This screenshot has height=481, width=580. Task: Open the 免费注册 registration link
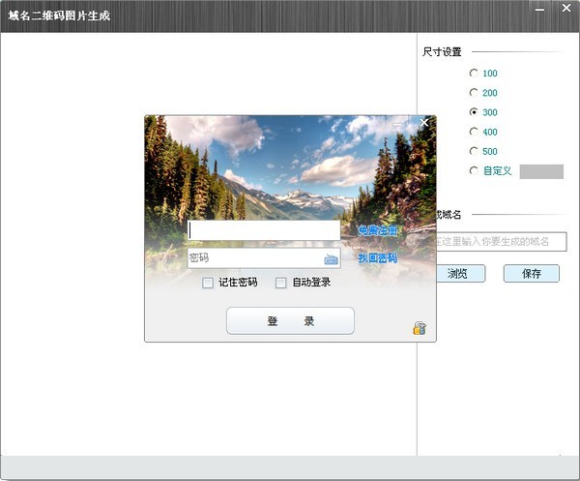coord(377,230)
